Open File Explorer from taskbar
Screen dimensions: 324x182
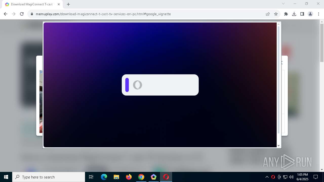point(116,177)
